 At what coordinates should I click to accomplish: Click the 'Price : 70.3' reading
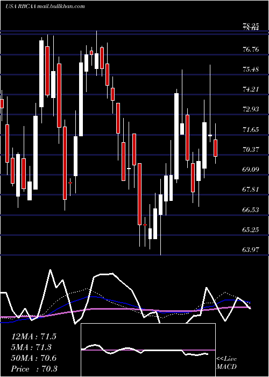[34, 369]
